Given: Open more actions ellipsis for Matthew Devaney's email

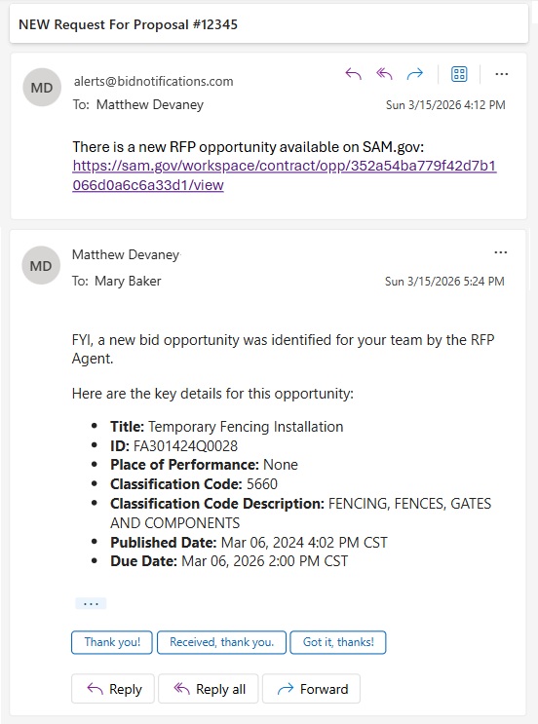Looking at the screenshot, I should (x=501, y=252).
